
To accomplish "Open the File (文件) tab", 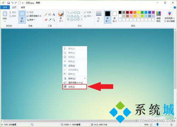I will pos(5,7).
